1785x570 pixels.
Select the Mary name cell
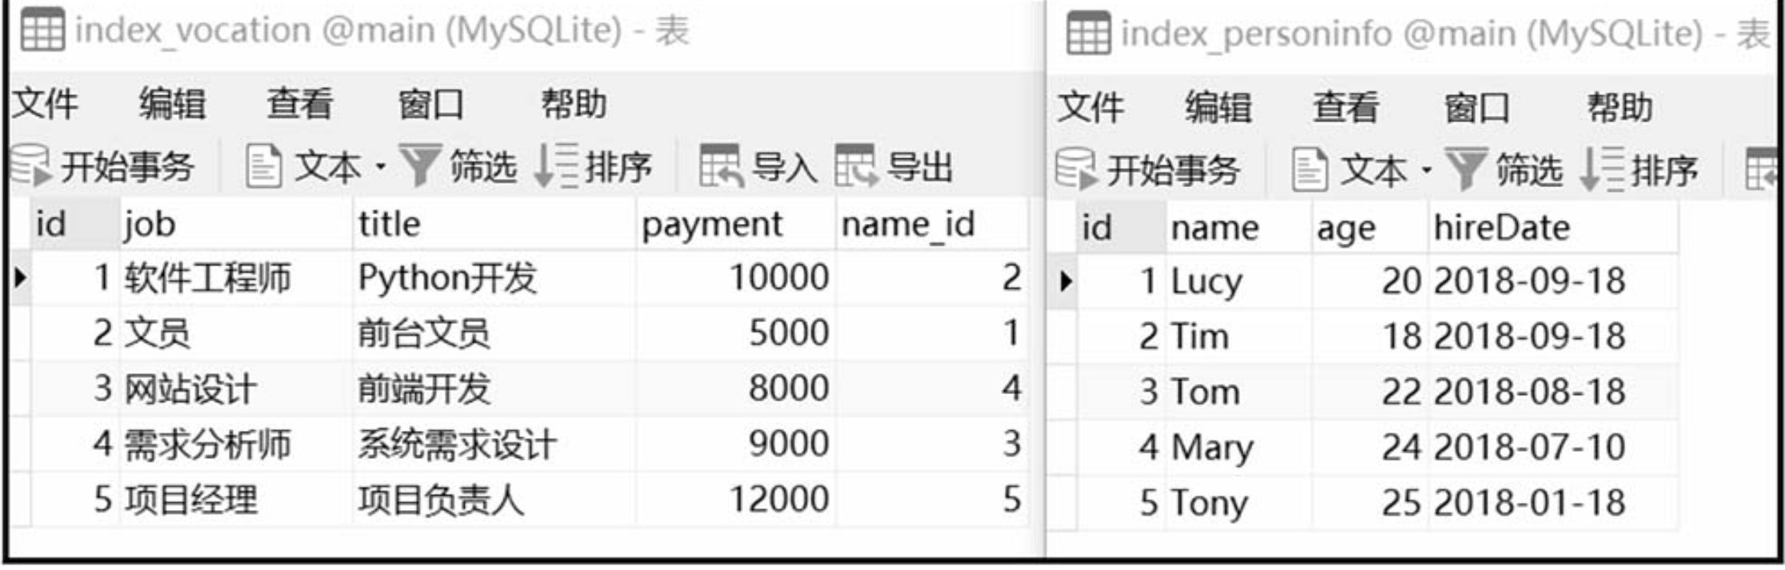click(x=1211, y=447)
